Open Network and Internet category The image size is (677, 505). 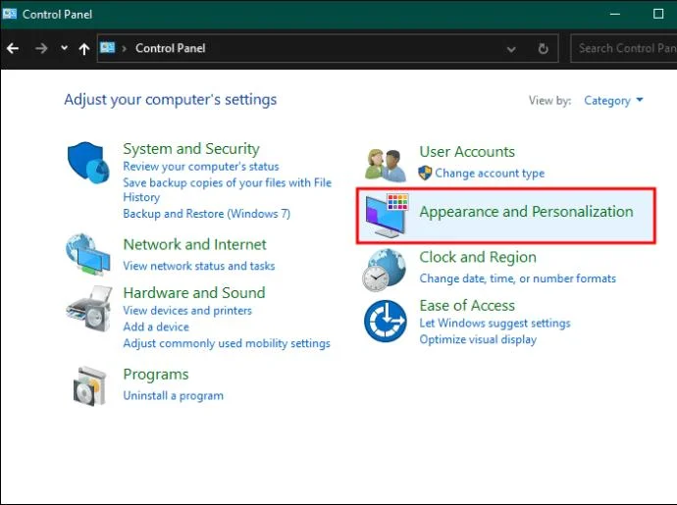194,244
